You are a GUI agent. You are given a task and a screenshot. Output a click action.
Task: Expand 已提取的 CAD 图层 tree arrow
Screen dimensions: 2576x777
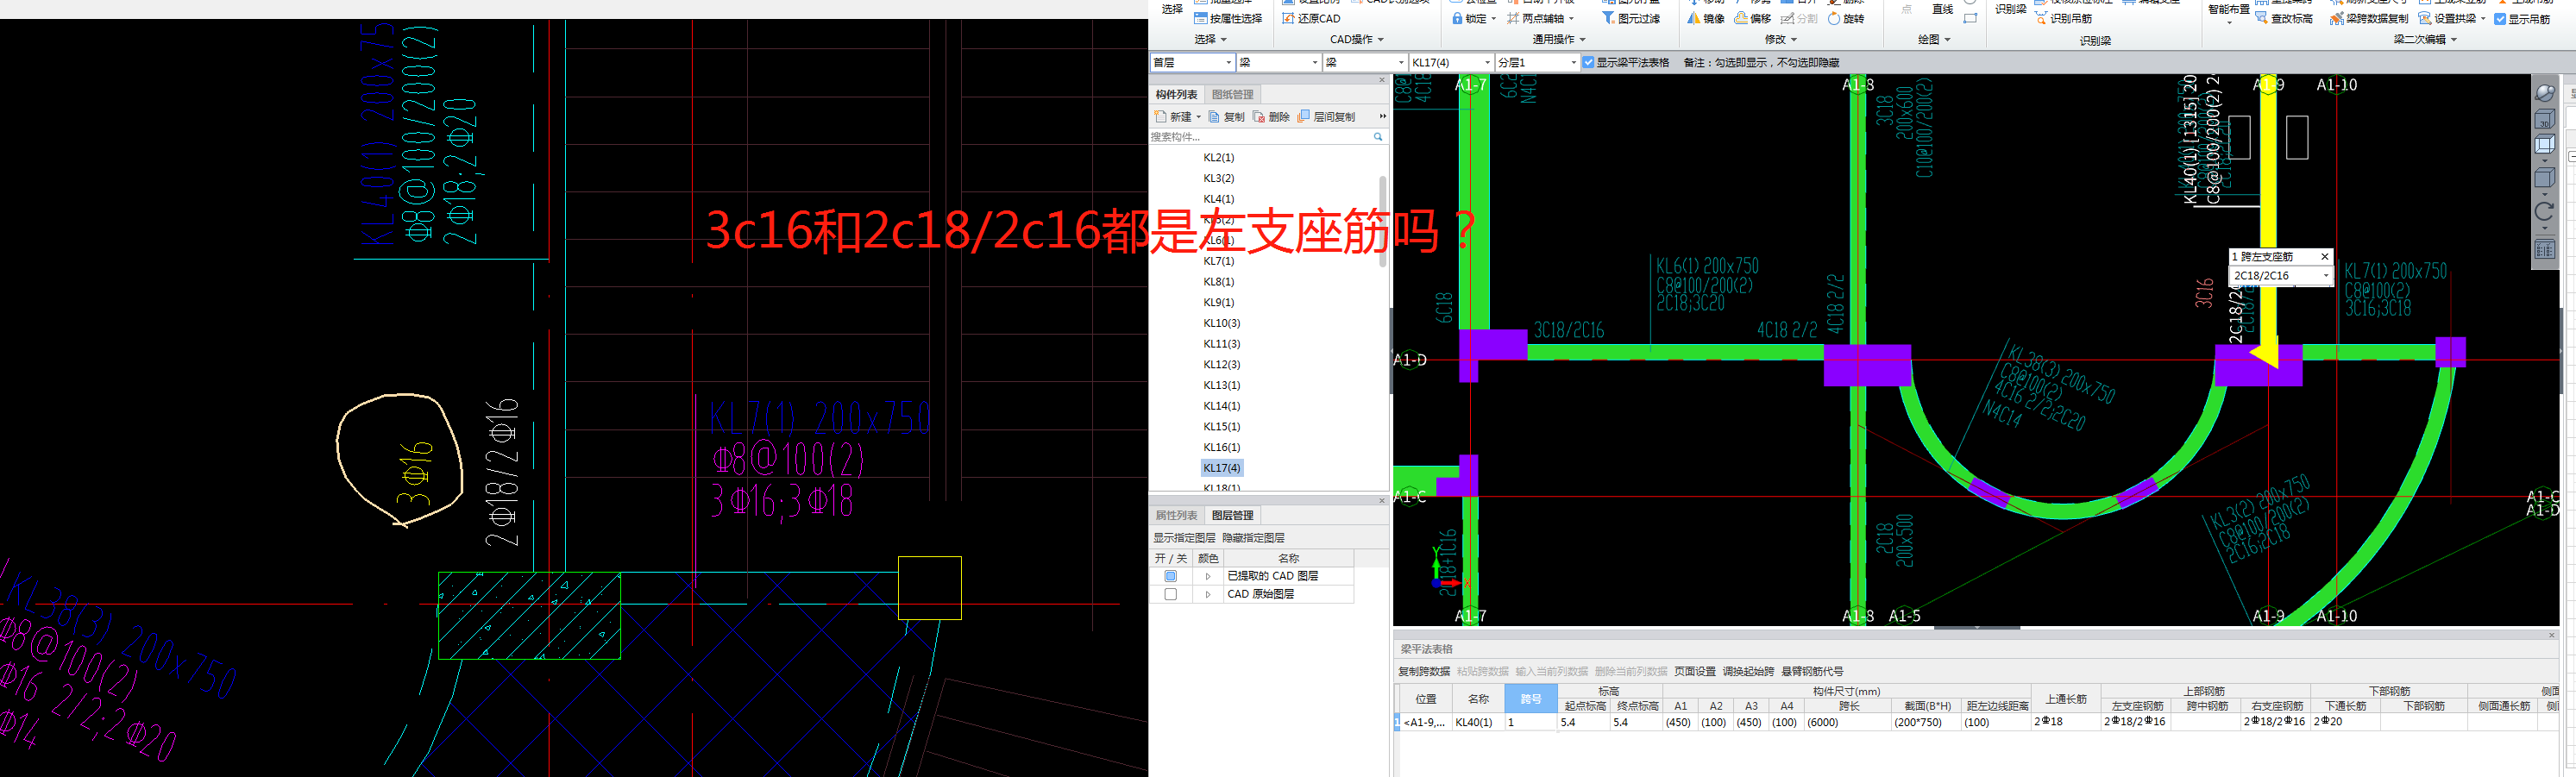[x=1208, y=576]
